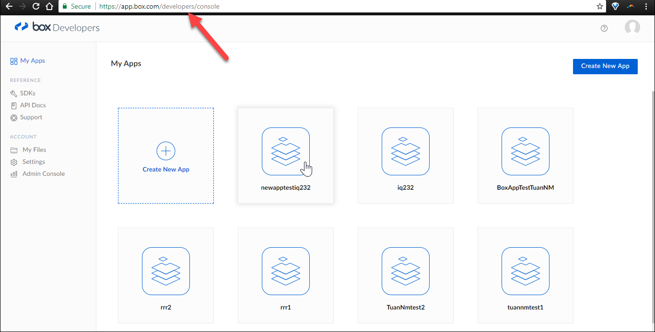Open Support in sidebar
This screenshot has height=332, width=655.
tap(31, 117)
